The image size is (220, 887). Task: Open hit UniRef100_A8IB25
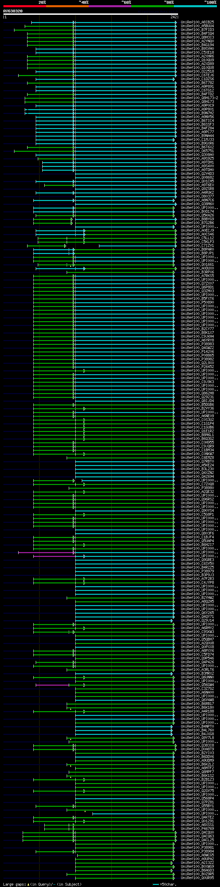197,22
